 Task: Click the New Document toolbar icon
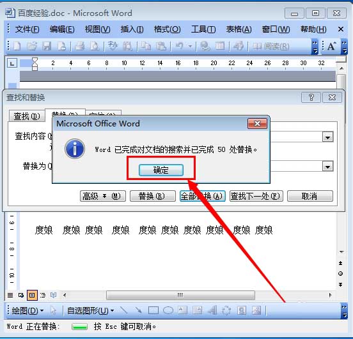point(17,46)
